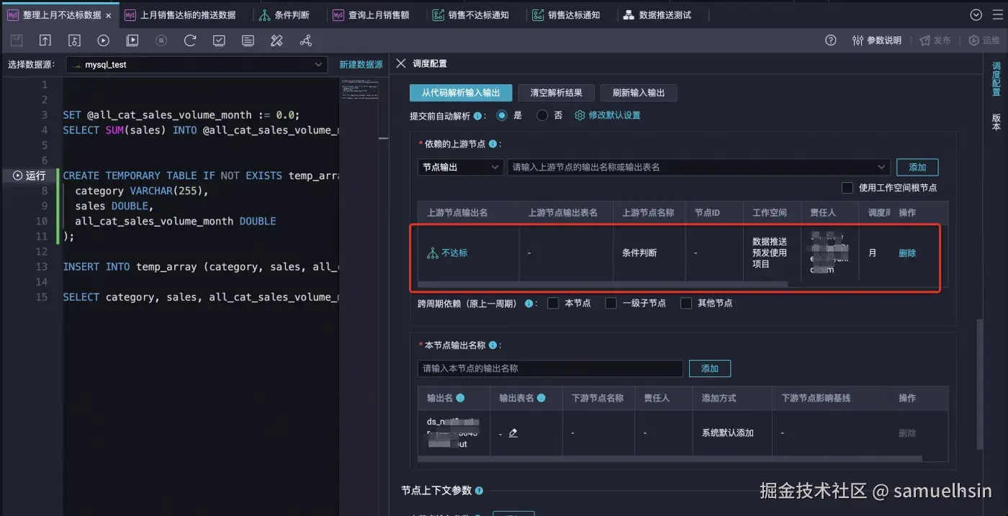
Task: Select the 是 radio for auto parse
Action: coord(502,115)
